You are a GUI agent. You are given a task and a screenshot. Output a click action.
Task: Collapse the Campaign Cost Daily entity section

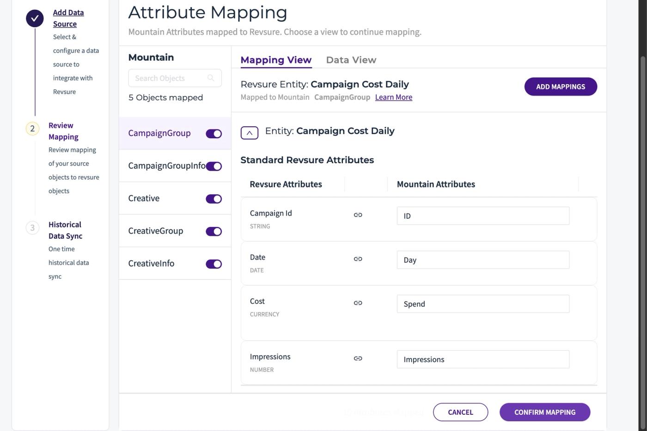coord(250,133)
